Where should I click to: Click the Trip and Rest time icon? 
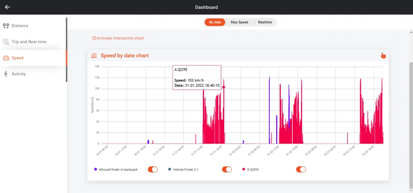6,42
